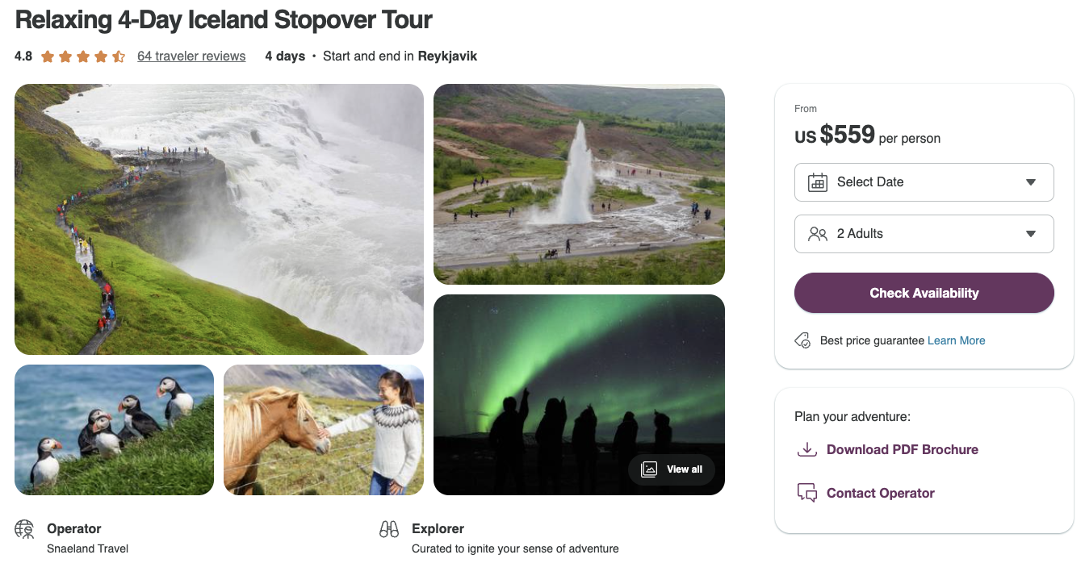
Task: Click the Explorer binoculars icon
Action: pyautogui.click(x=389, y=530)
